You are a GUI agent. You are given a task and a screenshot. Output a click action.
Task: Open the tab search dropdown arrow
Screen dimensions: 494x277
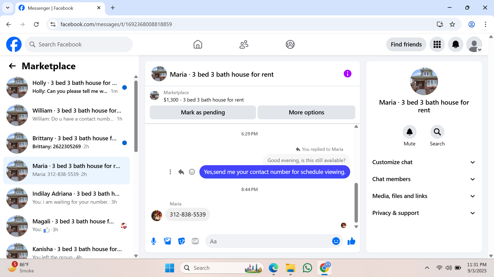8,8
